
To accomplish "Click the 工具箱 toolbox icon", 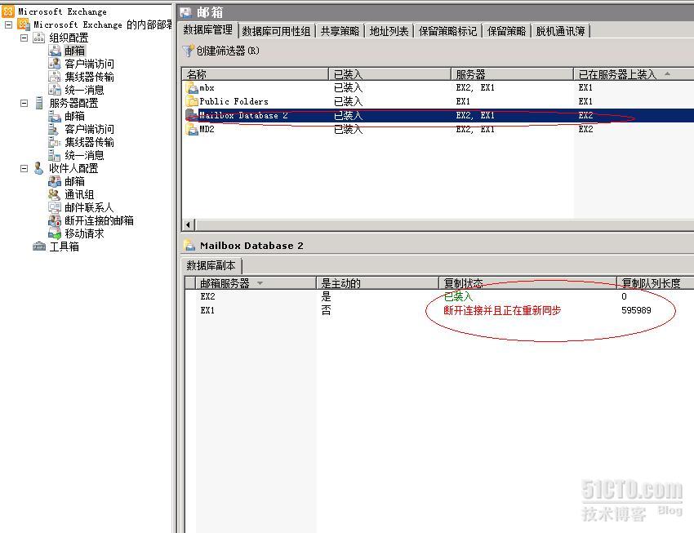I will click(39, 247).
